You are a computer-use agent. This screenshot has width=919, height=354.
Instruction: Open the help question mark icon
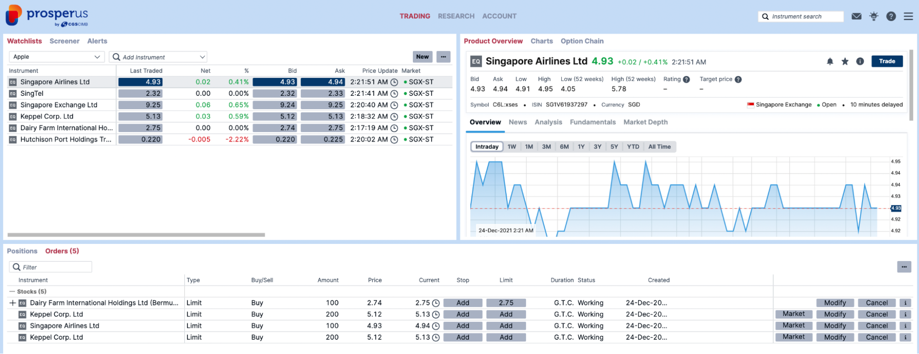click(x=891, y=17)
